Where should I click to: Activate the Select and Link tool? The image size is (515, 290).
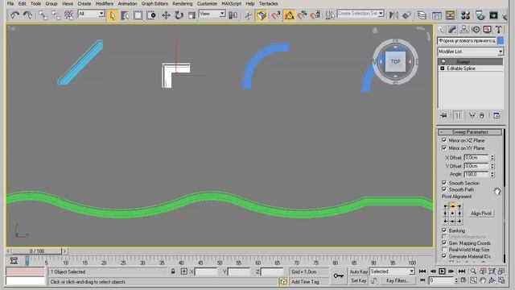tap(43, 15)
